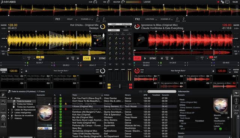Open the settings gears icon
This screenshot has width=240, height=138.
click(x=222, y=2)
